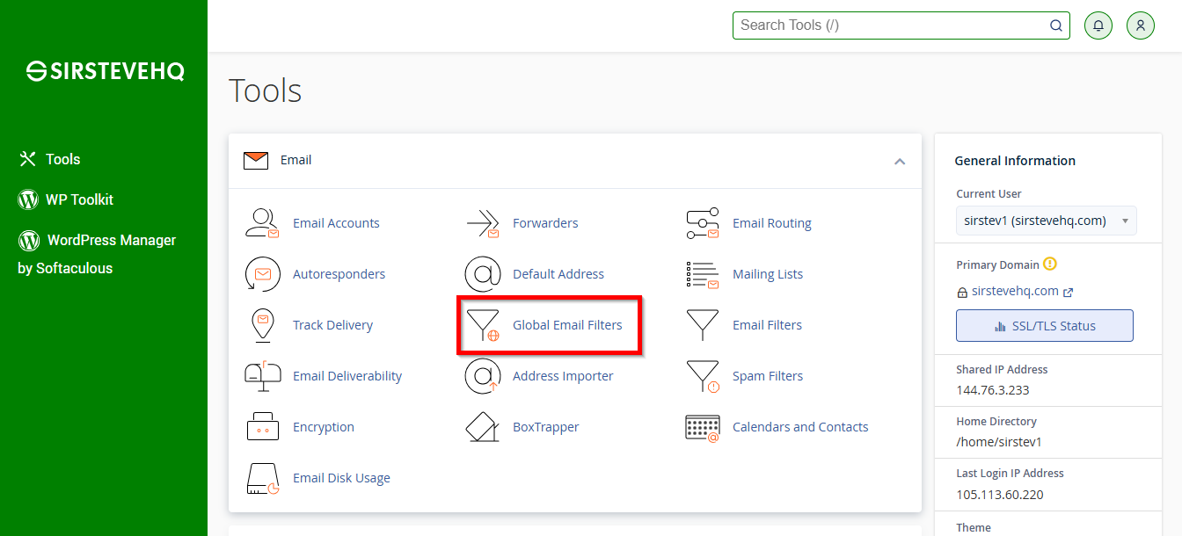Open the Email Deliverability mailbox icon
1182x536 pixels.
point(262,376)
